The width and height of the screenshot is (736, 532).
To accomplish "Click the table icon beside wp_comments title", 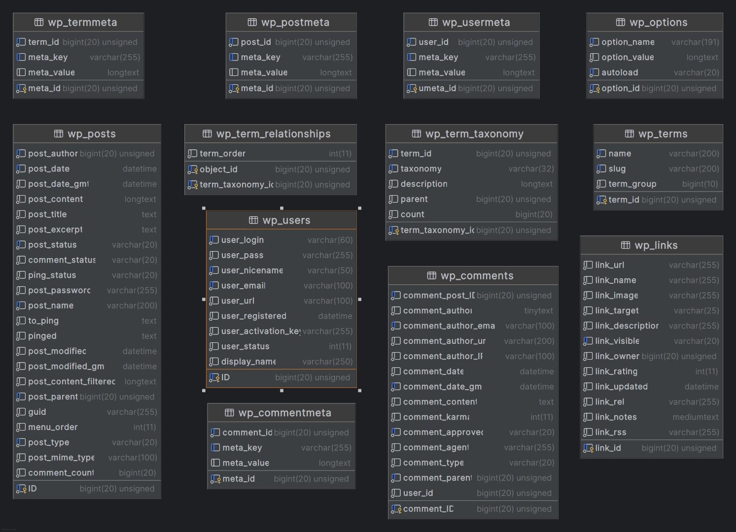I will point(431,275).
